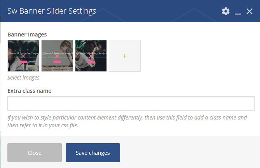Click the empty add-image tile box
This screenshot has height=168, width=260.
pyautogui.click(x=125, y=56)
